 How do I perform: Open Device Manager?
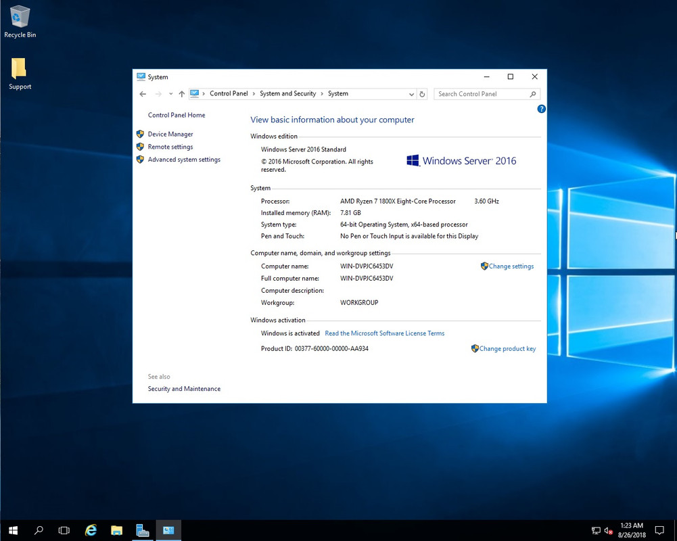(x=170, y=134)
